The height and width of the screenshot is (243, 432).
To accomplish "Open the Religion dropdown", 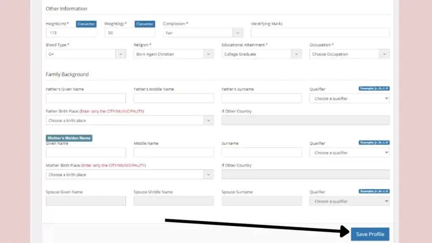I will pos(173,54).
